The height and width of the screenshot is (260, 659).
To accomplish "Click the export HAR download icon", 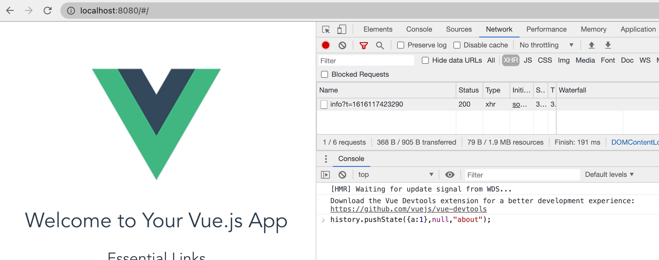I will pos(608,45).
